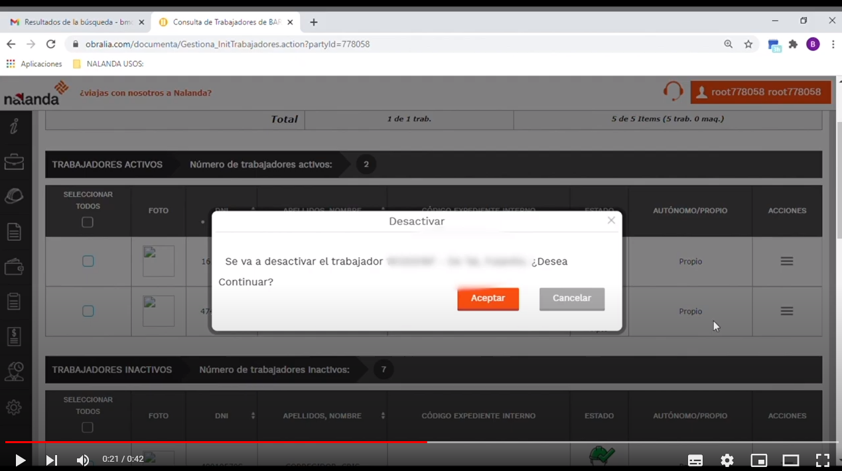Open actions menu for second active worker
842x471 pixels.
tap(786, 311)
